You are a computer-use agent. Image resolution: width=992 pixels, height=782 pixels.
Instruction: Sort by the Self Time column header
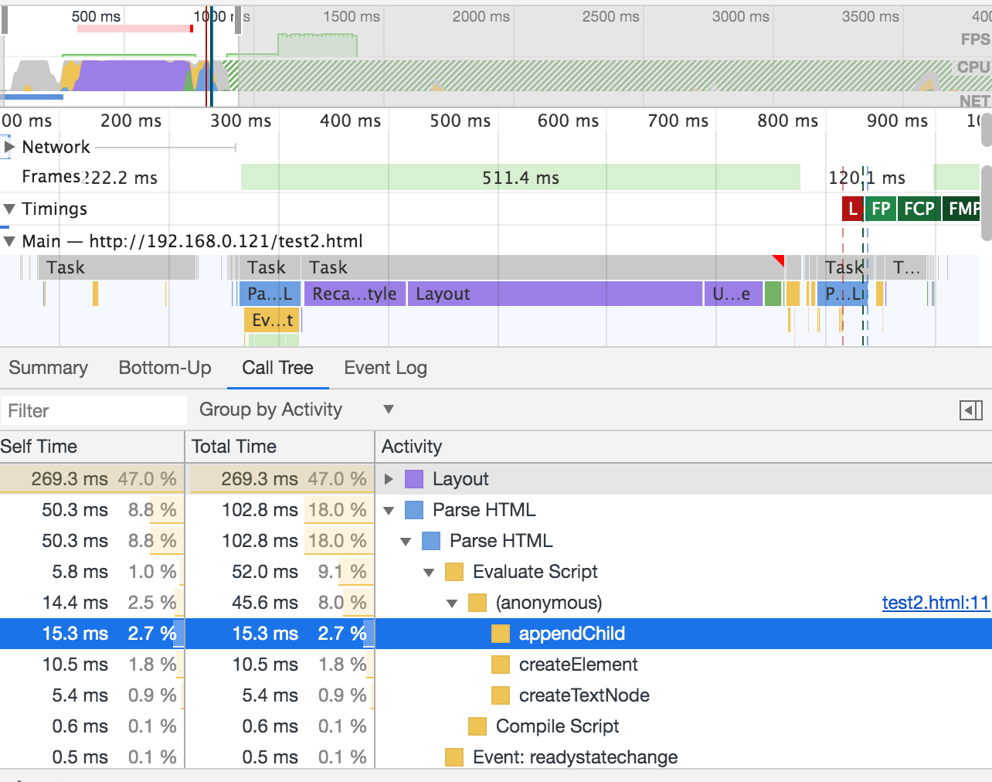pyautogui.click(x=91, y=447)
